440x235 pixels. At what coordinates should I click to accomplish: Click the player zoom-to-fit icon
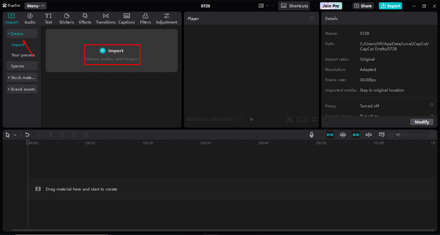point(290,119)
